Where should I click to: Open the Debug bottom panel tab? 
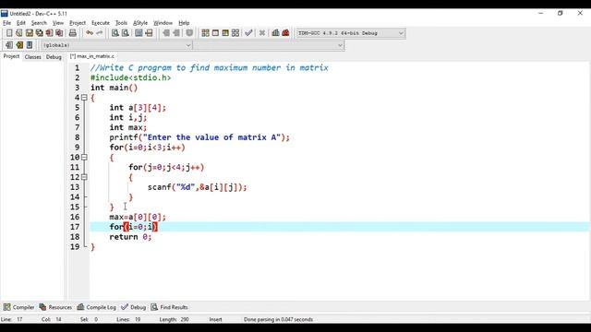(x=133, y=307)
